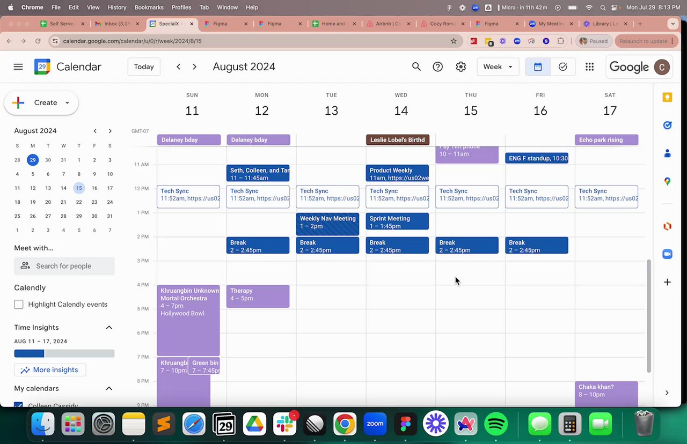687x444 pixels.
Task: Open Contacts in side panel
Action: 667,153
